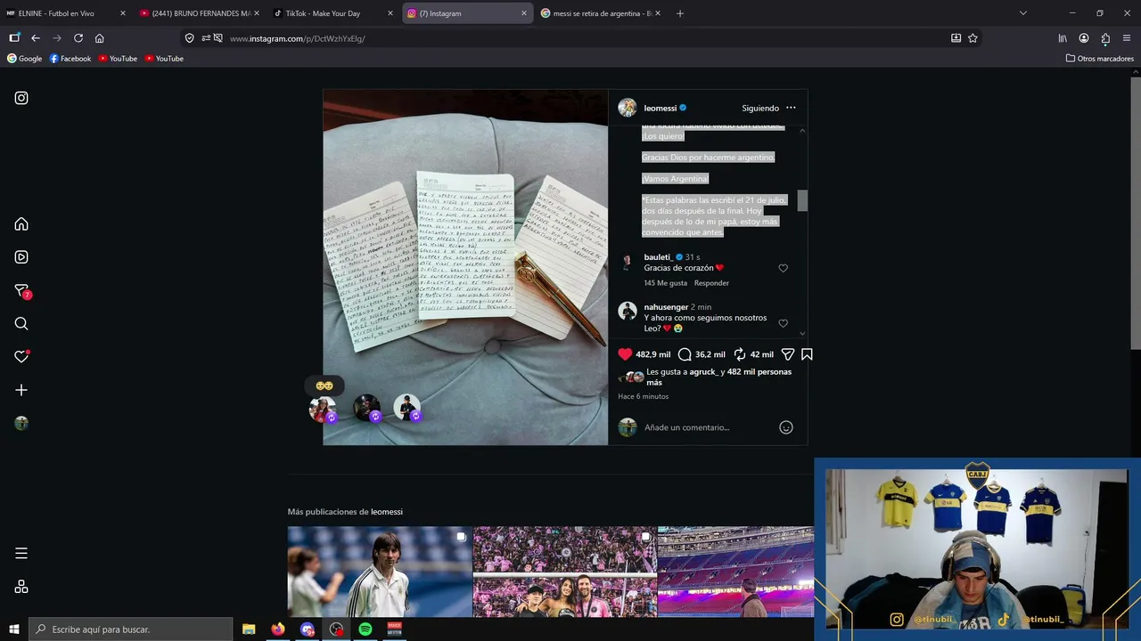Save post with bookmark icon
This screenshot has width=1141, height=641.
pos(807,354)
